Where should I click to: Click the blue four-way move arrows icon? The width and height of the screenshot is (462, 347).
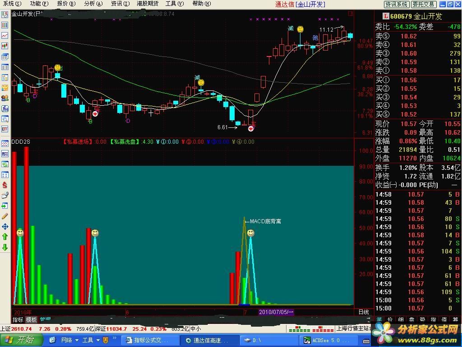click(5, 226)
